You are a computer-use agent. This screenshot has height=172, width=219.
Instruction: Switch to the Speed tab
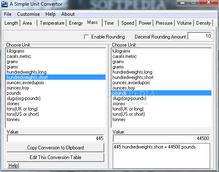(127, 23)
